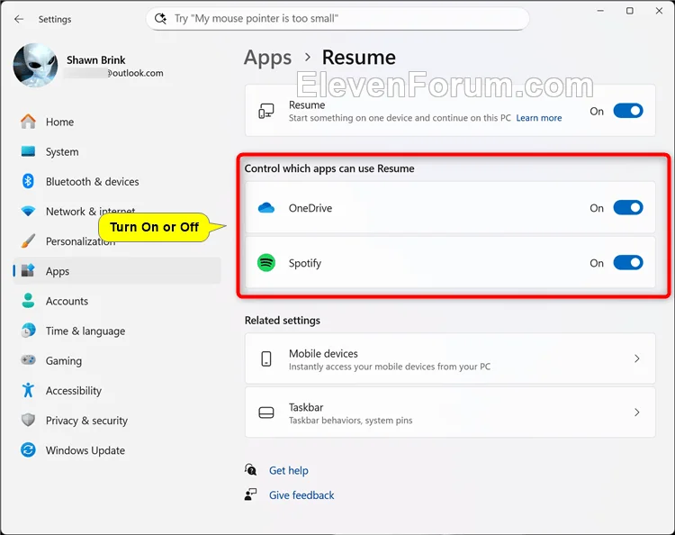Click the Mobile devices phone icon
Image resolution: width=675 pixels, height=535 pixels.
266,358
